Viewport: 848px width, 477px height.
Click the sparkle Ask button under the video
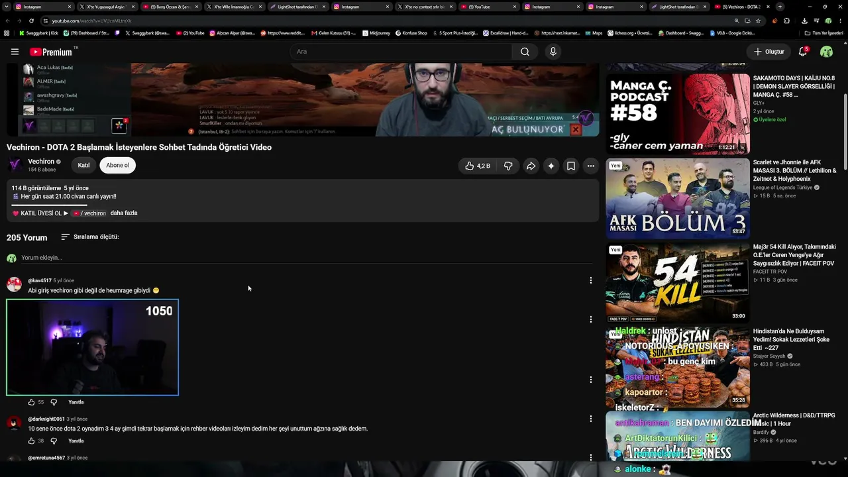point(551,166)
